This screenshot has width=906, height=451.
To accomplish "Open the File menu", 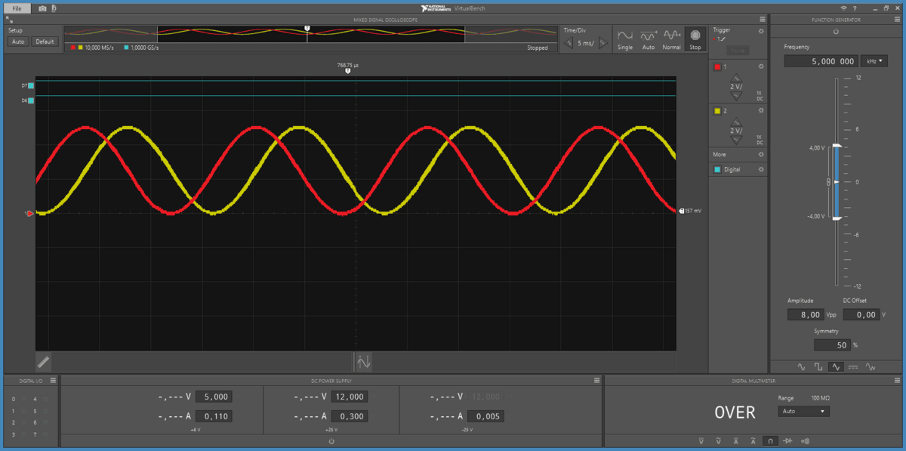I will tap(17, 8).
